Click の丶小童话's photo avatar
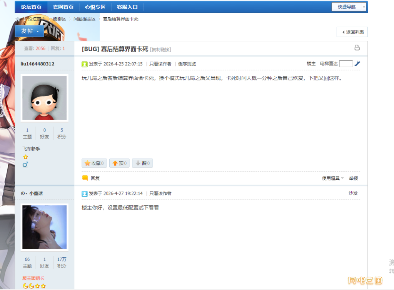 click(45, 227)
